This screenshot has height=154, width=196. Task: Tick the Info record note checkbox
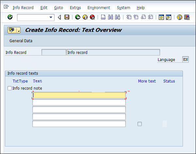coord(9,88)
